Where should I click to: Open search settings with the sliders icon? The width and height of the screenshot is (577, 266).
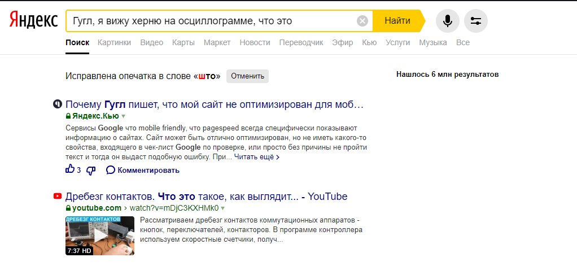[x=476, y=21]
